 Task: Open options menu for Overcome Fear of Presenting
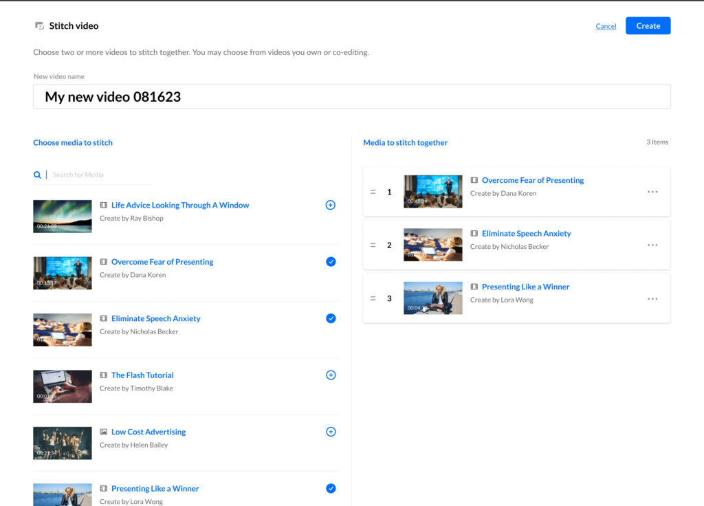(x=652, y=192)
